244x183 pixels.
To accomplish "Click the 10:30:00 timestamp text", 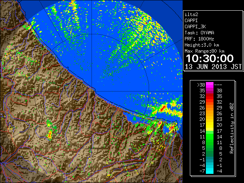I will click(x=210, y=58).
